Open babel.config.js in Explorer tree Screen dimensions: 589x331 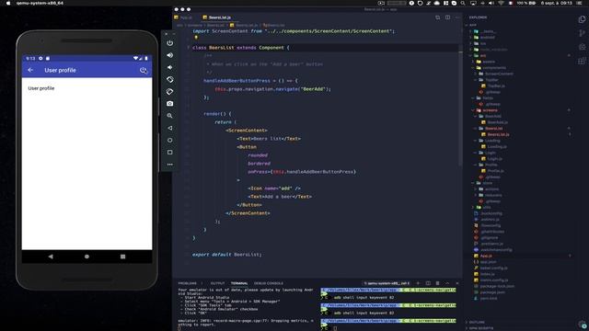click(x=491, y=268)
